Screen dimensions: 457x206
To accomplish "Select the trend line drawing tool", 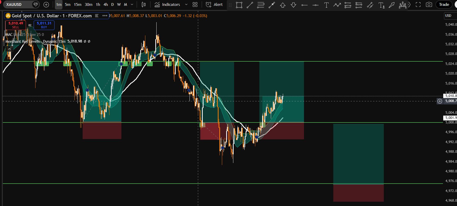I will pos(250,5).
